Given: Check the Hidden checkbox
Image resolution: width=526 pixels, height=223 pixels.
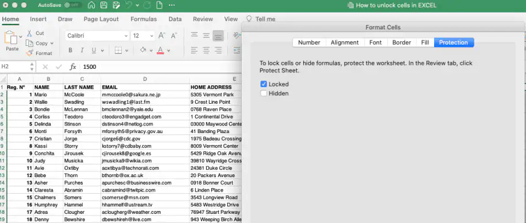Looking at the screenshot, I should (x=264, y=93).
